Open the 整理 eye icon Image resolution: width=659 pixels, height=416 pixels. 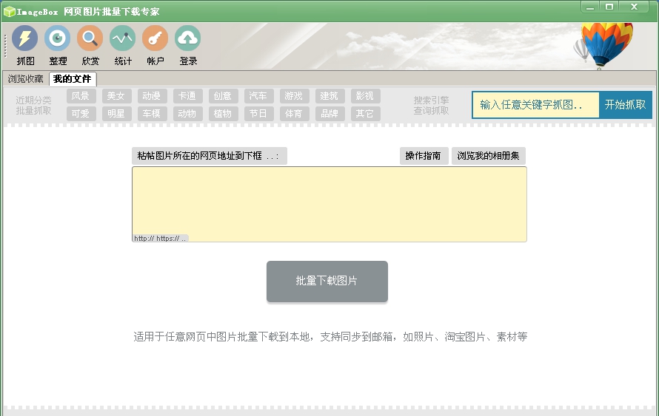(x=58, y=38)
